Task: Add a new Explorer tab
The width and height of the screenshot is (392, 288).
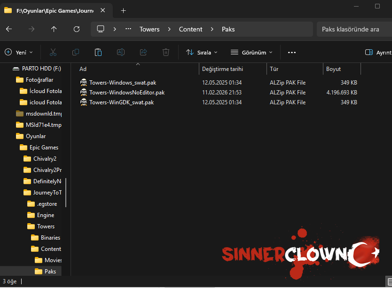Action: click(123, 10)
